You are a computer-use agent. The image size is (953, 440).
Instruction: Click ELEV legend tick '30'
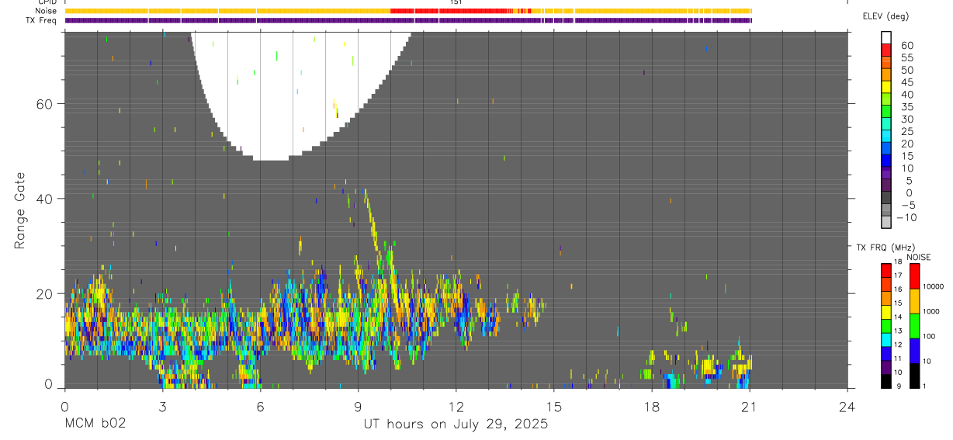906,120
